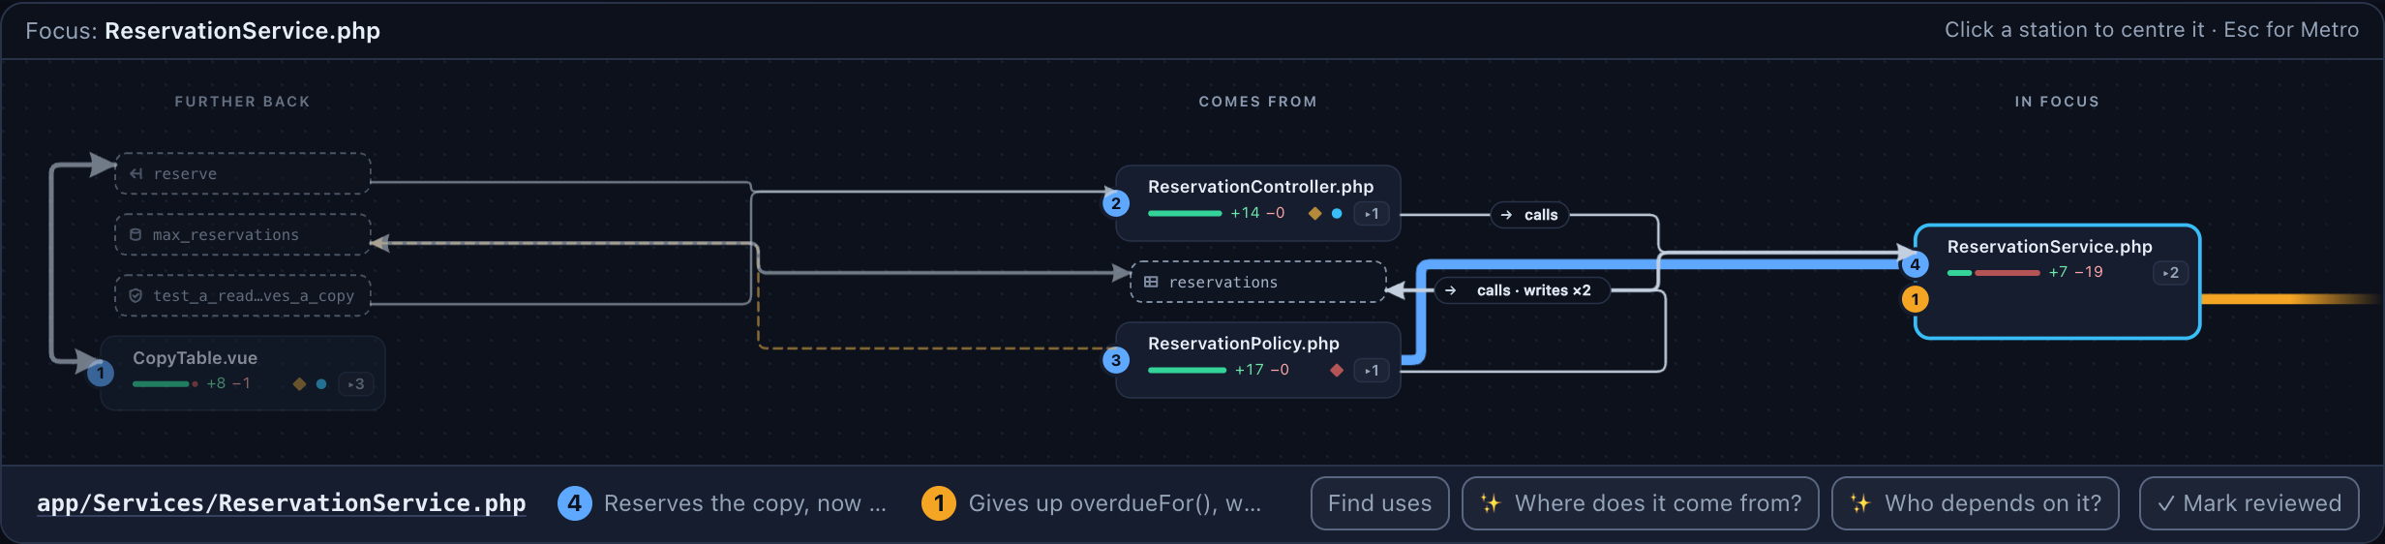Click the +8 −1 change count
This screenshot has width=2385, height=544.
228,384
